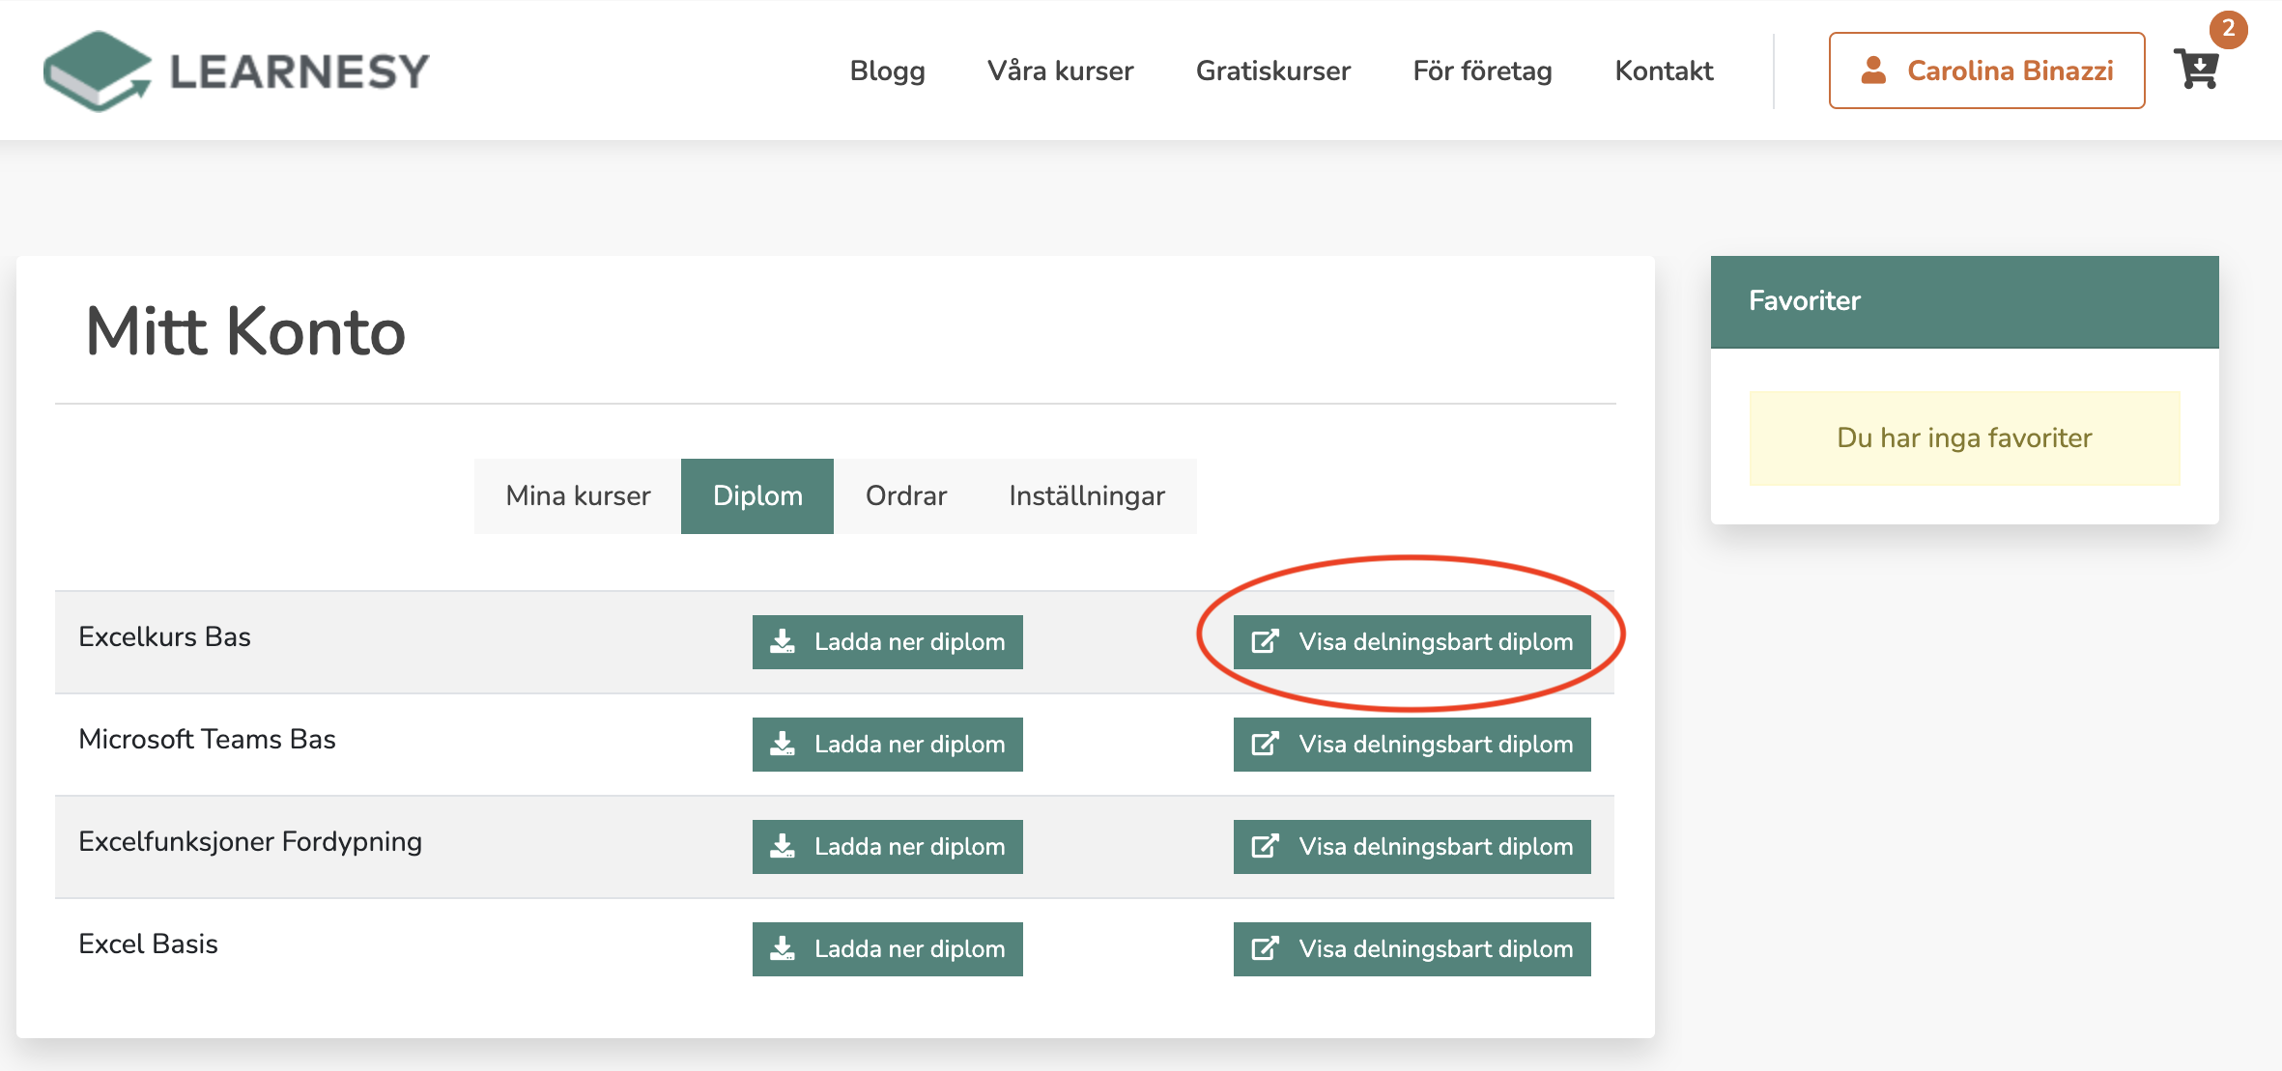Viewport: 2282px width, 1071px height.
Task: Click the 'Du har inga favoriter' notice
Action: click(1964, 438)
